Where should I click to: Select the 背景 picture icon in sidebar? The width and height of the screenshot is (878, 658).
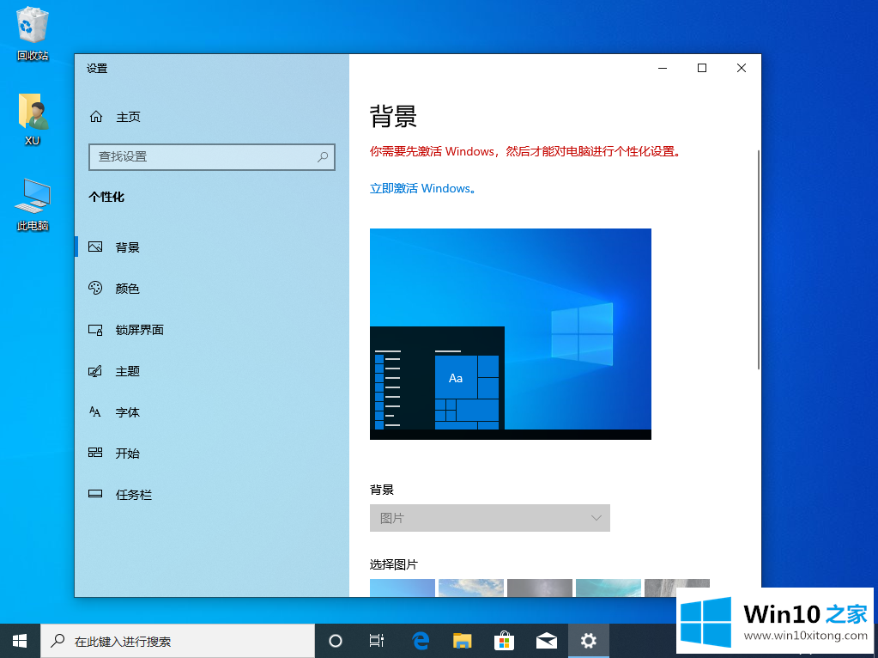pos(95,247)
